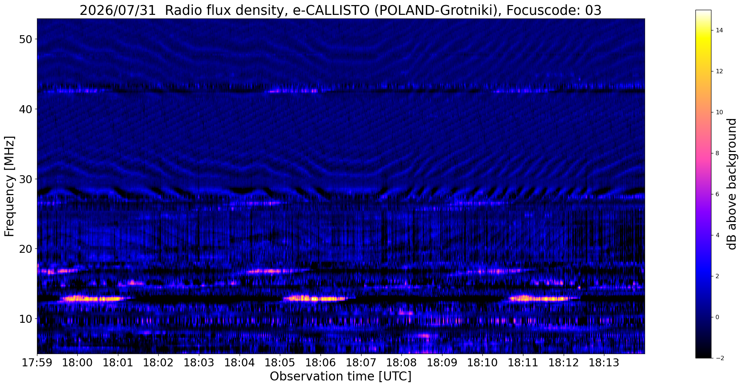Screen dimensions: 743x387
Task: Click the 'dB above background' colorbar label
Action: [732, 184]
